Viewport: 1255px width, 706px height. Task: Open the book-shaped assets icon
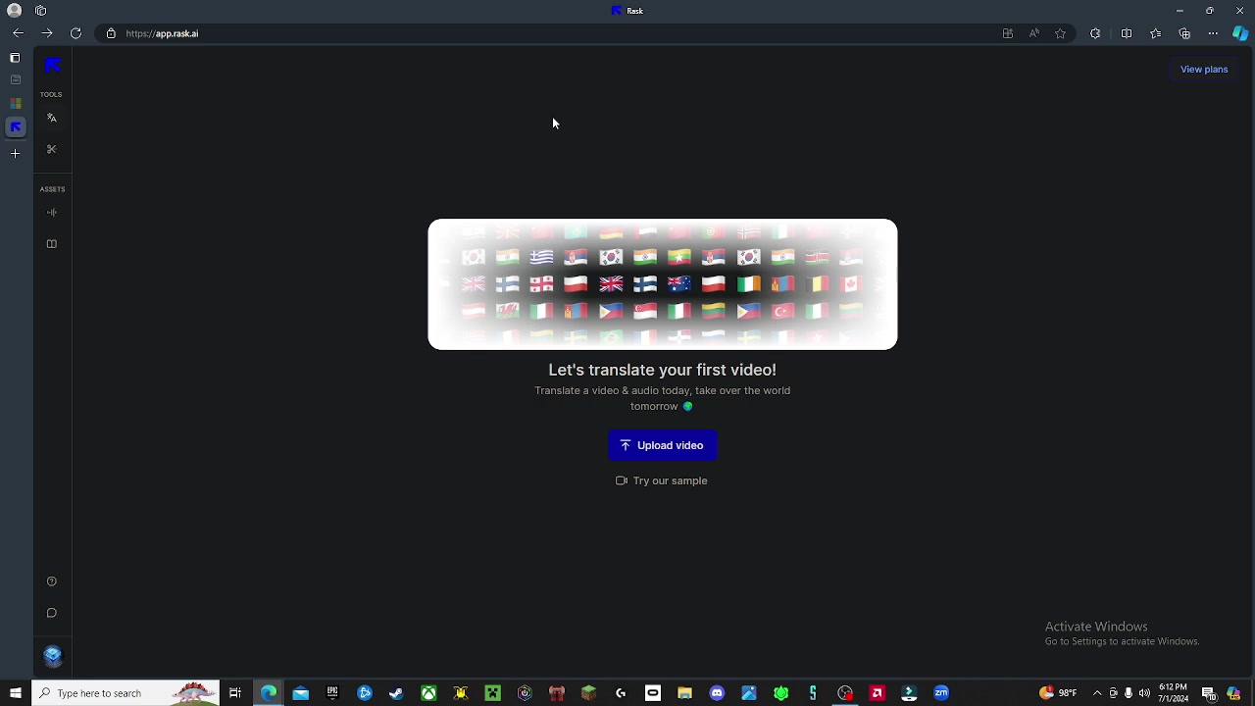(52, 243)
